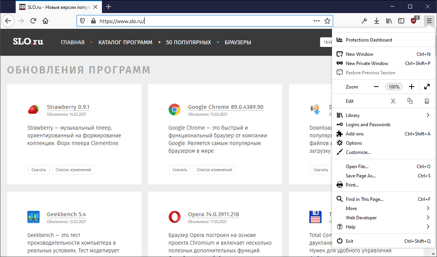Exit Firefox via the Exit item
Viewport: 437px width, 257px height.
383,241
